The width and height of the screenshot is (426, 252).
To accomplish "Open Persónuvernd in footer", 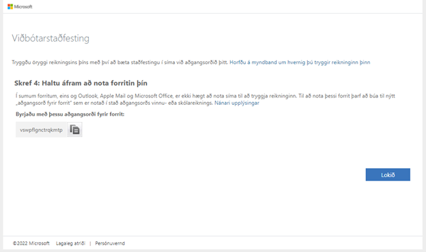I will tap(110, 243).
